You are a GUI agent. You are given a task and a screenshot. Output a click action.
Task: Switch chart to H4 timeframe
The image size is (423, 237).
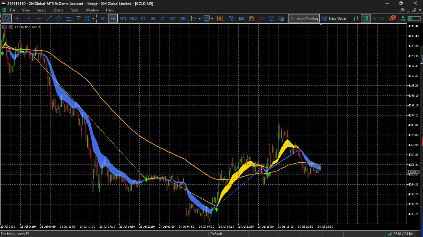[153, 18]
